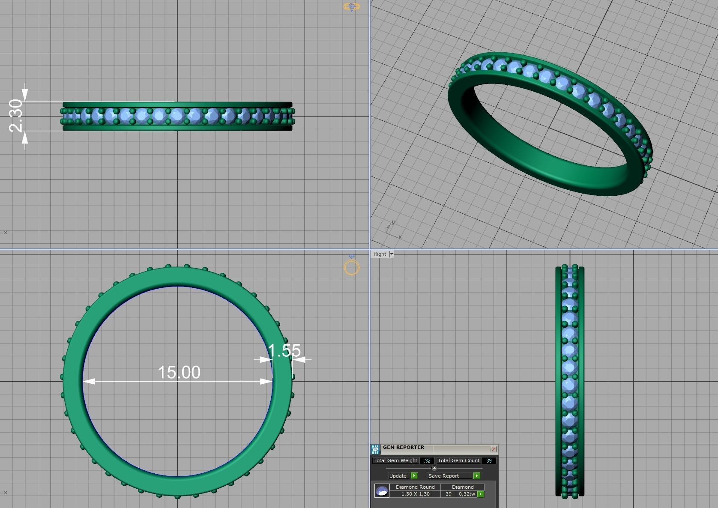Click the 15.00 diameter dimension text
The width and height of the screenshot is (718, 508).
tap(179, 372)
